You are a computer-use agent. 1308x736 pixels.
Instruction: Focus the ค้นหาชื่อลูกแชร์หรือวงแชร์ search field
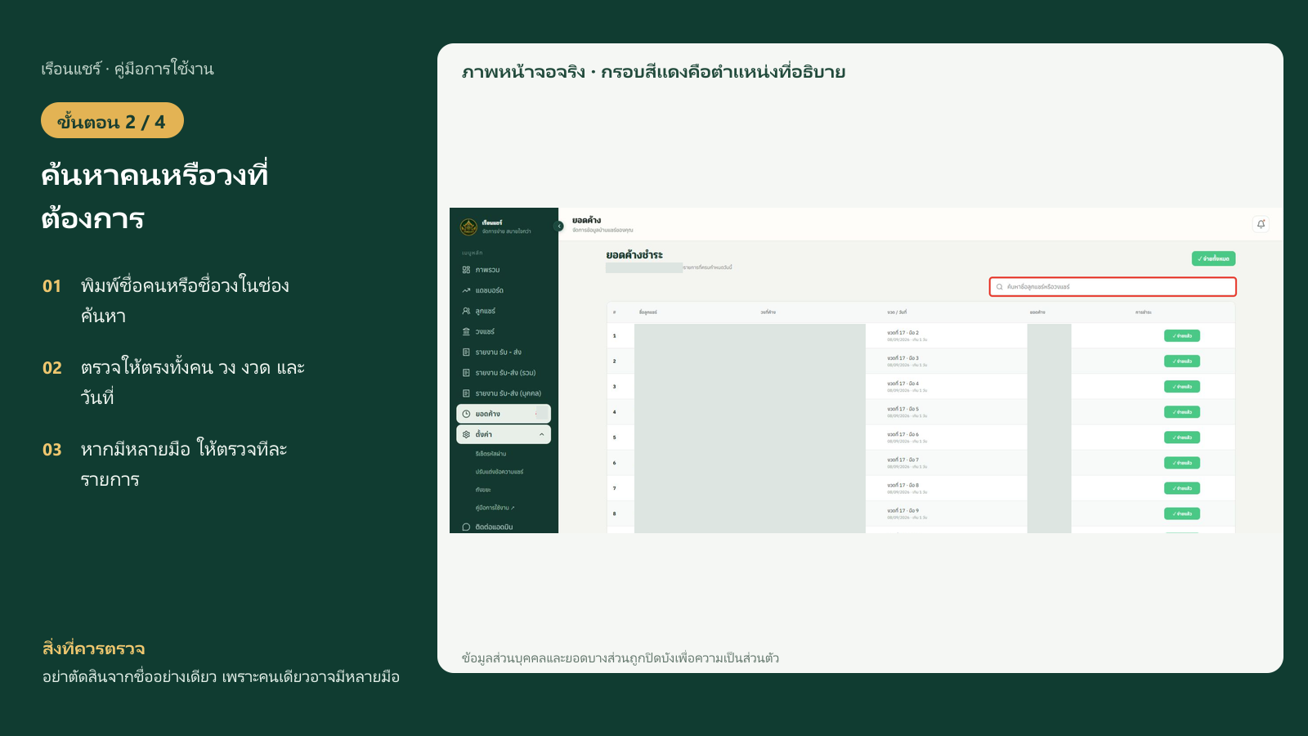1113,287
